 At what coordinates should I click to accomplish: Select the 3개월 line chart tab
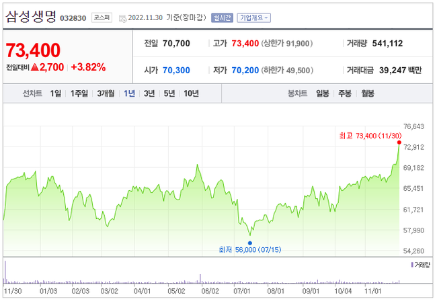click(106, 93)
